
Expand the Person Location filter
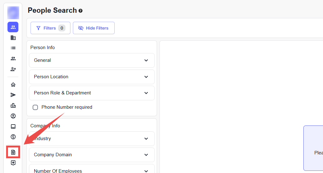92,77
